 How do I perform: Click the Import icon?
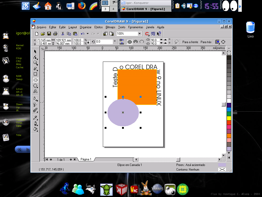click(x=105, y=34)
